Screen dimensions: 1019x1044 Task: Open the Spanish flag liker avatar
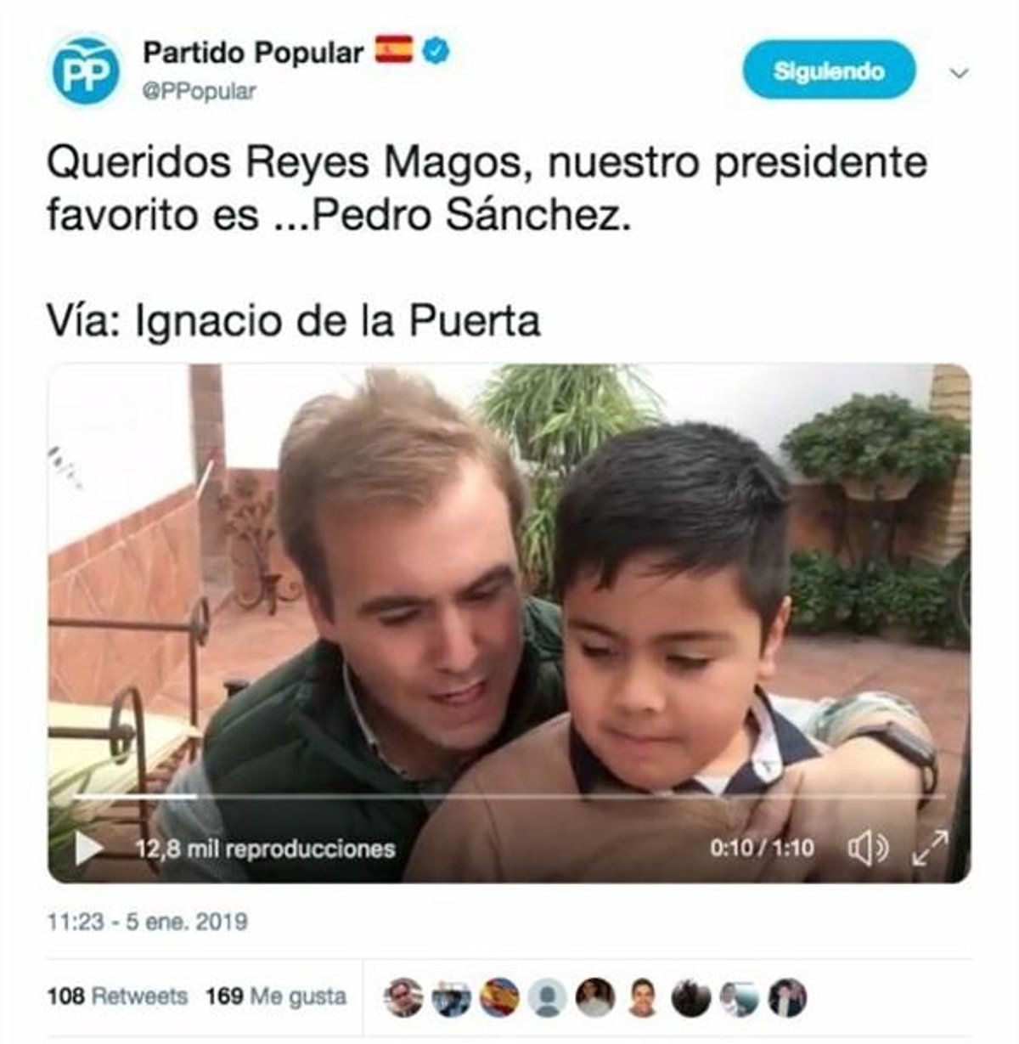tap(499, 997)
